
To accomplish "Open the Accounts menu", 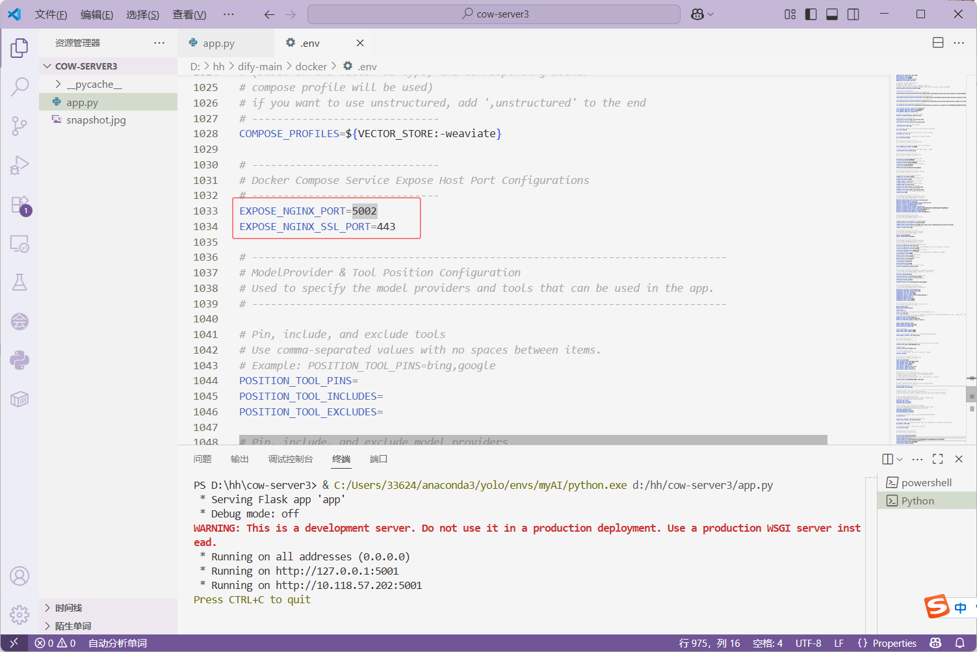I will [20, 576].
